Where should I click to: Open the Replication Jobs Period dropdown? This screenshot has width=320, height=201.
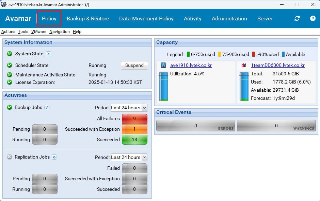click(x=144, y=157)
